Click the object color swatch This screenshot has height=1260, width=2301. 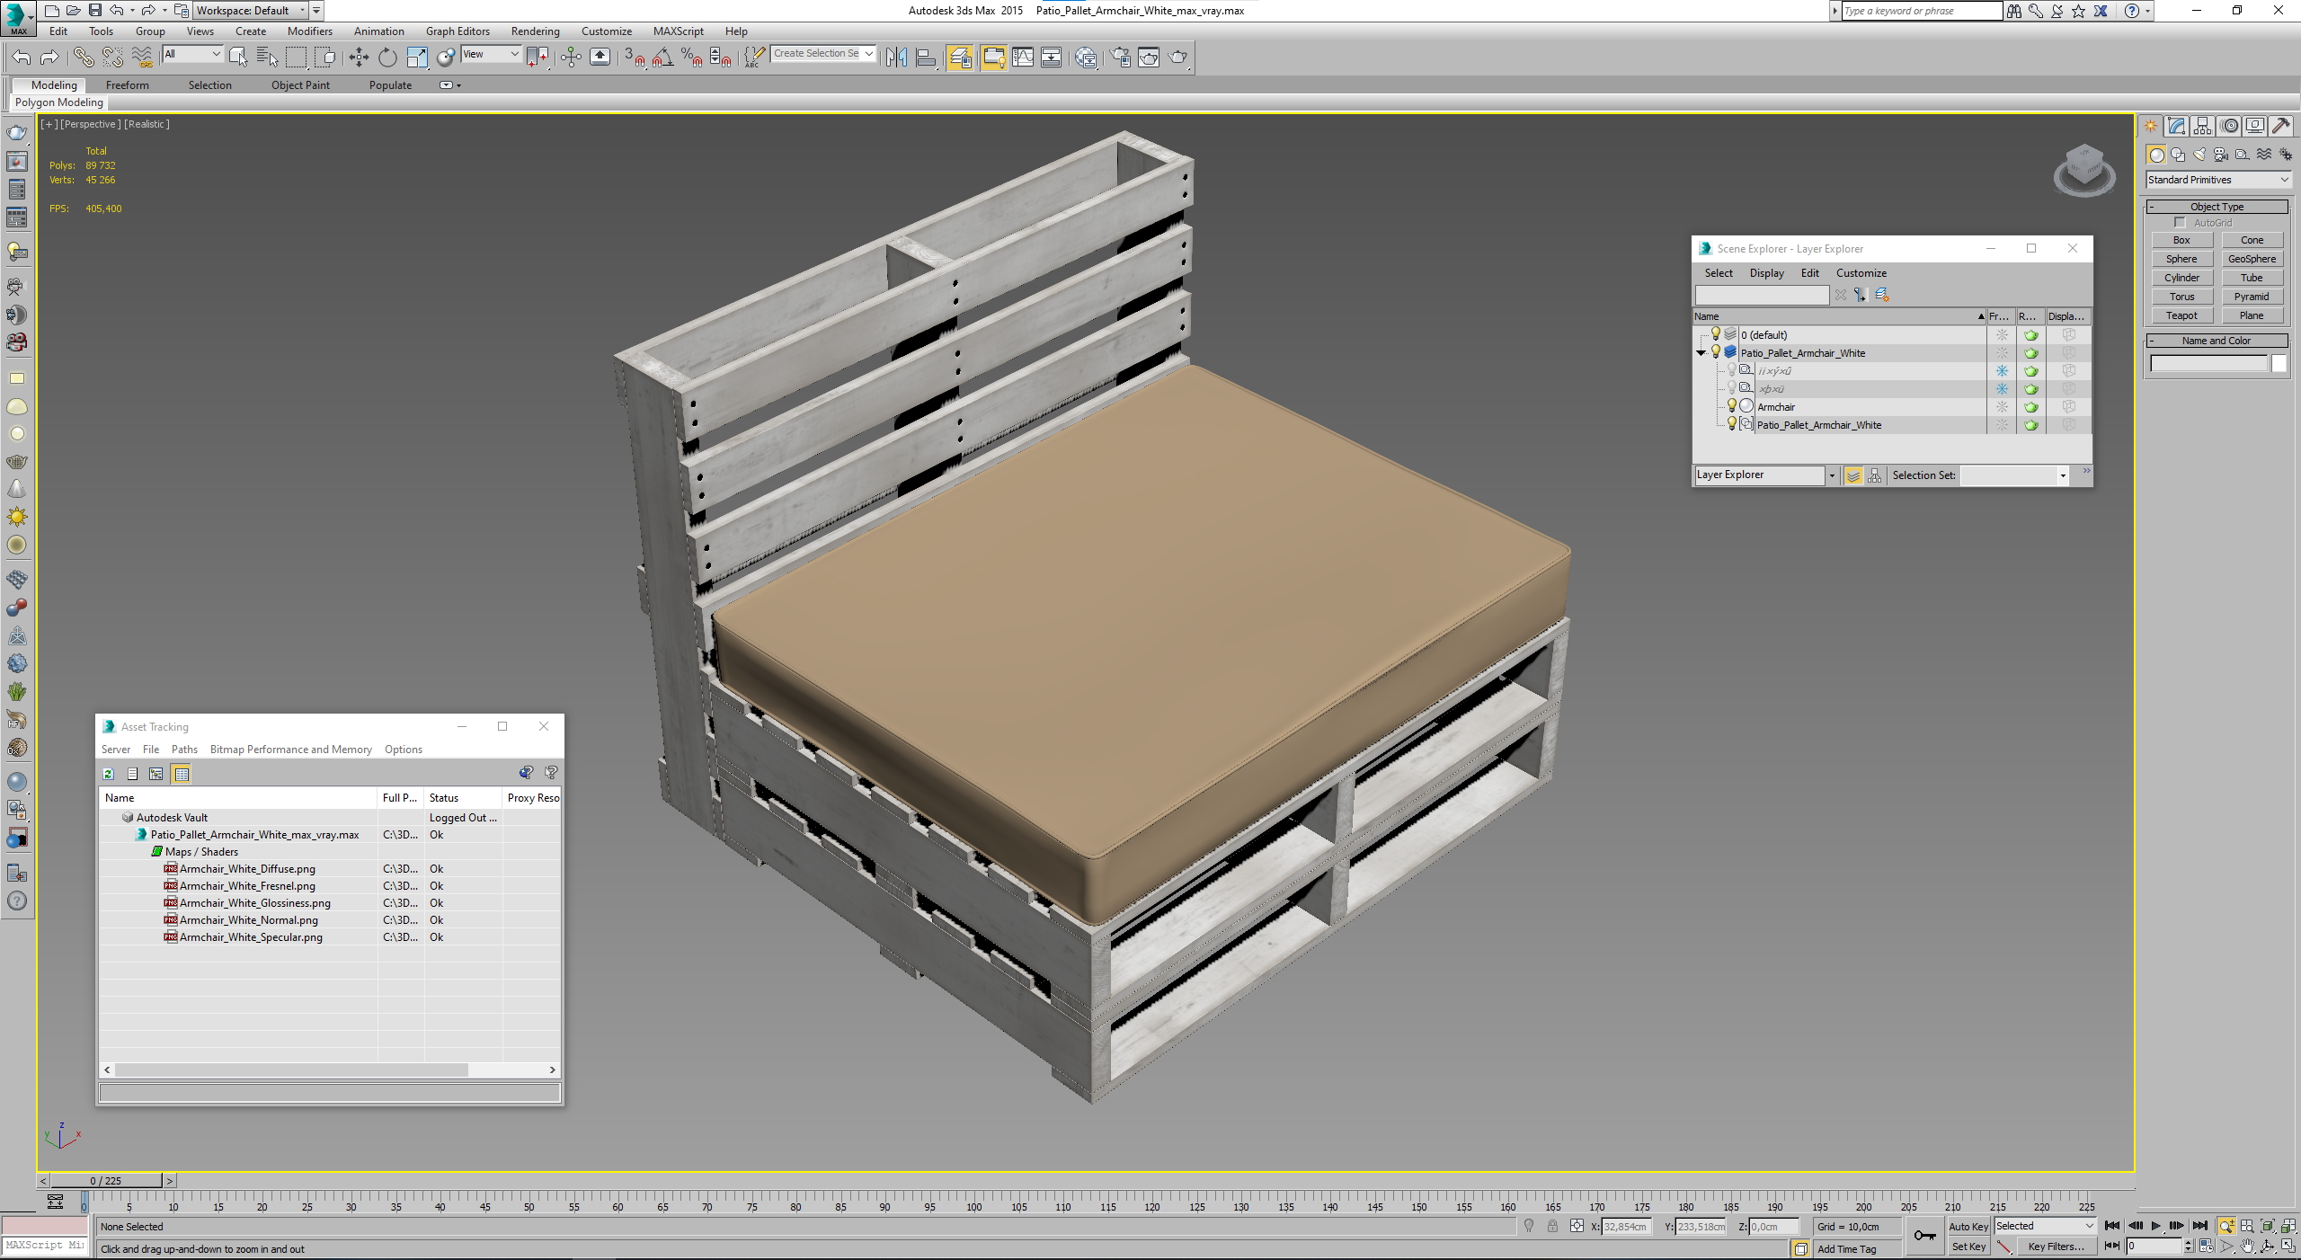point(2279,364)
